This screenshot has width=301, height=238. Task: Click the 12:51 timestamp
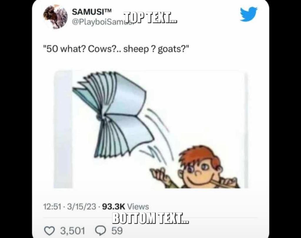52,207
